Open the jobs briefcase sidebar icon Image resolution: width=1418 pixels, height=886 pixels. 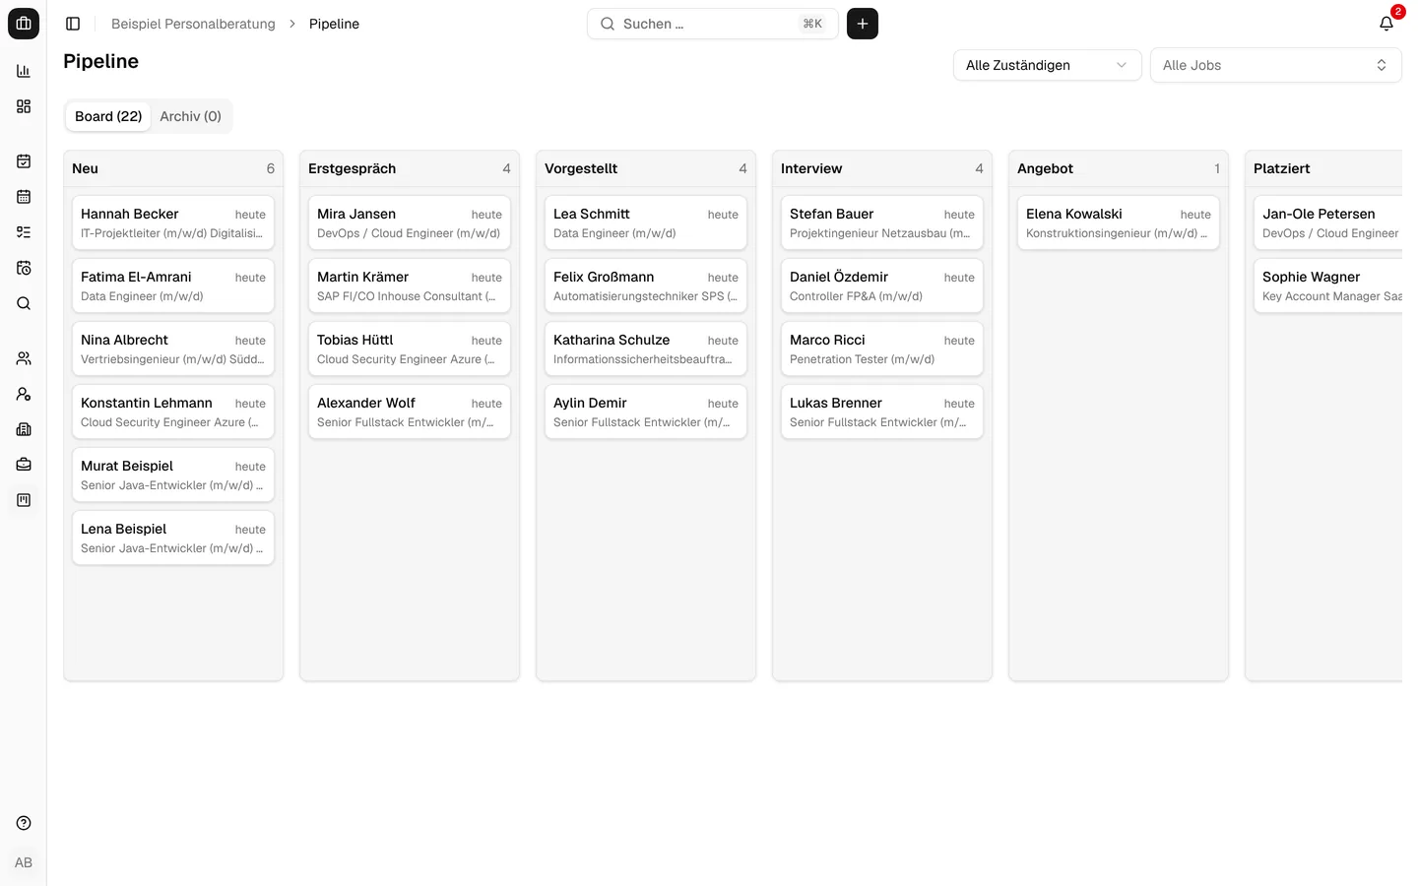pos(24,465)
